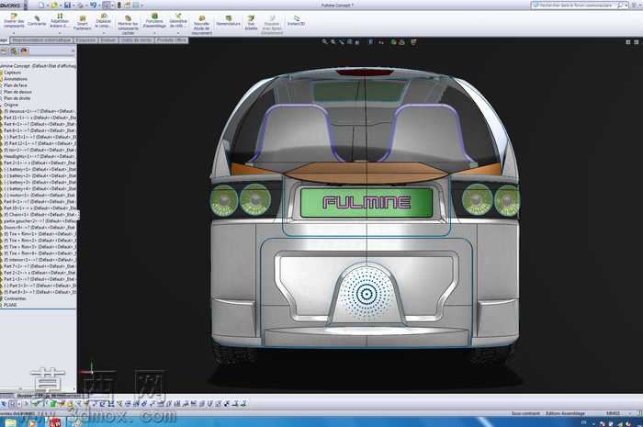Click Montrer les composants cachés
643x427 pixels.
click(128, 25)
